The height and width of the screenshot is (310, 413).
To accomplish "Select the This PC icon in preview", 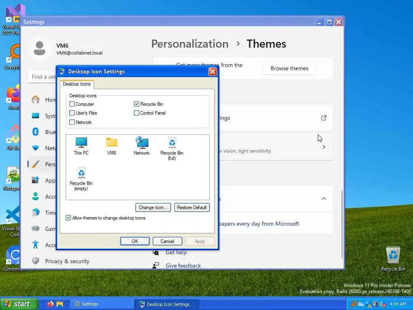I will [x=81, y=146].
